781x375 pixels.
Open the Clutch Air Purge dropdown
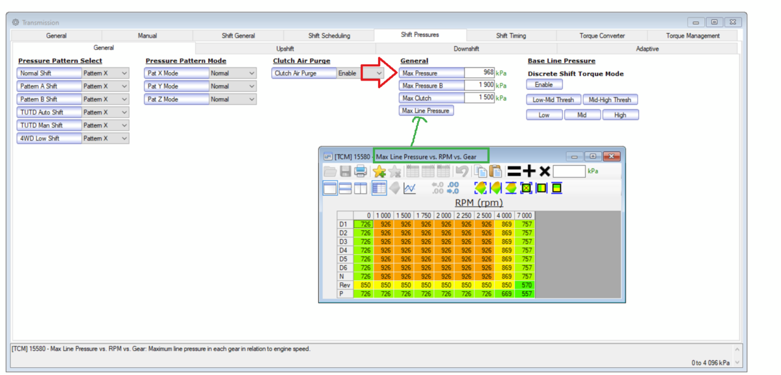pos(378,73)
